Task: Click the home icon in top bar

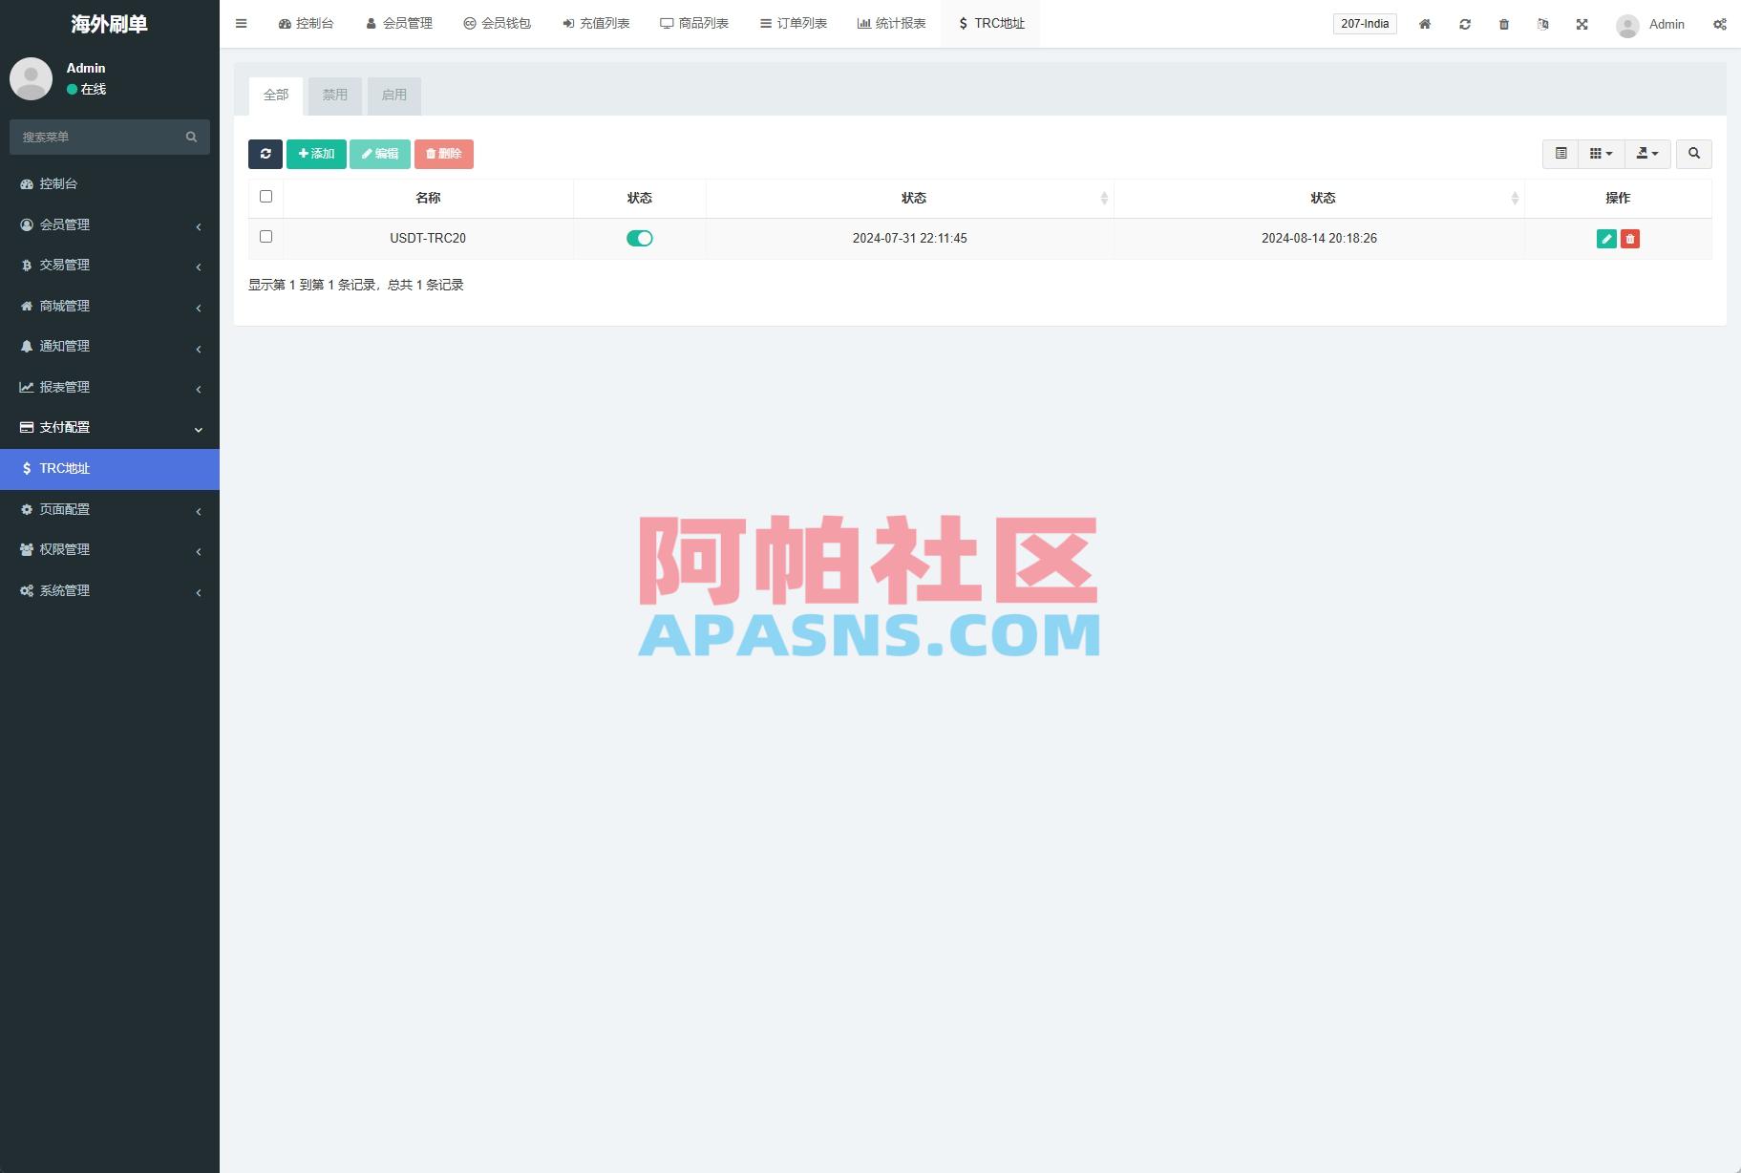Action: 1425,24
